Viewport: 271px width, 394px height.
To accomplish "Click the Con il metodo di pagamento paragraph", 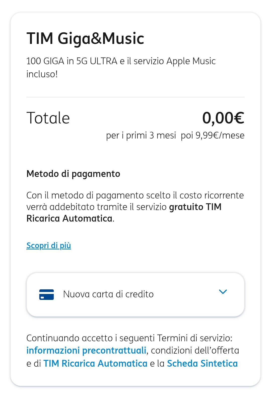I will [135, 195].
